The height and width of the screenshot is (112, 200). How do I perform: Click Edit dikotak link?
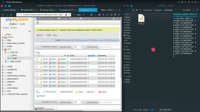coord(66,40)
